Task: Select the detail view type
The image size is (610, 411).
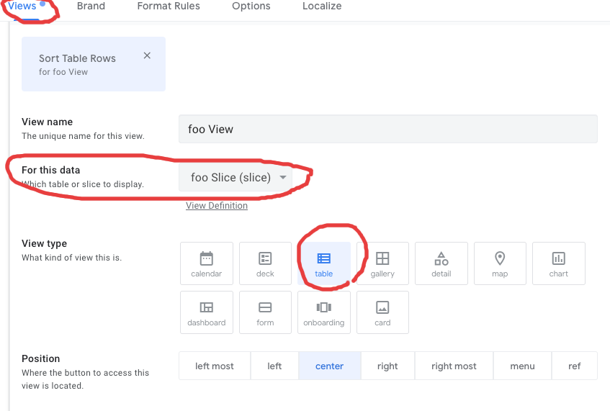Action: 441,263
